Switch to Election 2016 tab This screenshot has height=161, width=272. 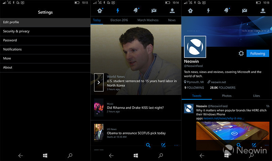[x=119, y=20]
